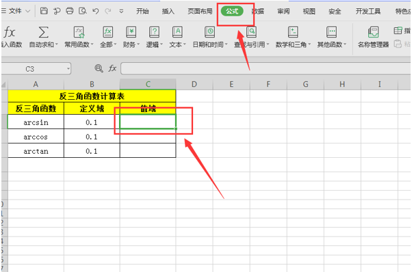The width and height of the screenshot is (412, 272).
Task: Switch to the 视图 tab
Action: (309, 12)
